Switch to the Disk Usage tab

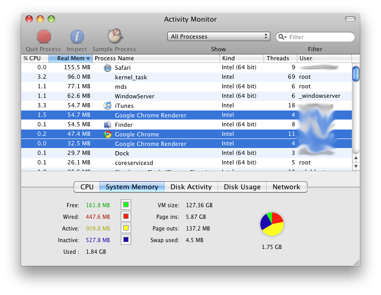click(242, 187)
